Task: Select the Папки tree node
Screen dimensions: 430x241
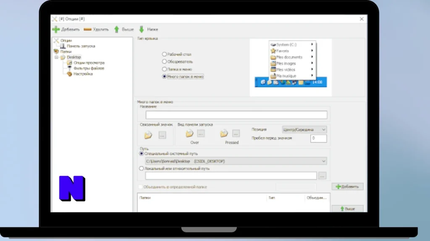Action: tap(66, 51)
